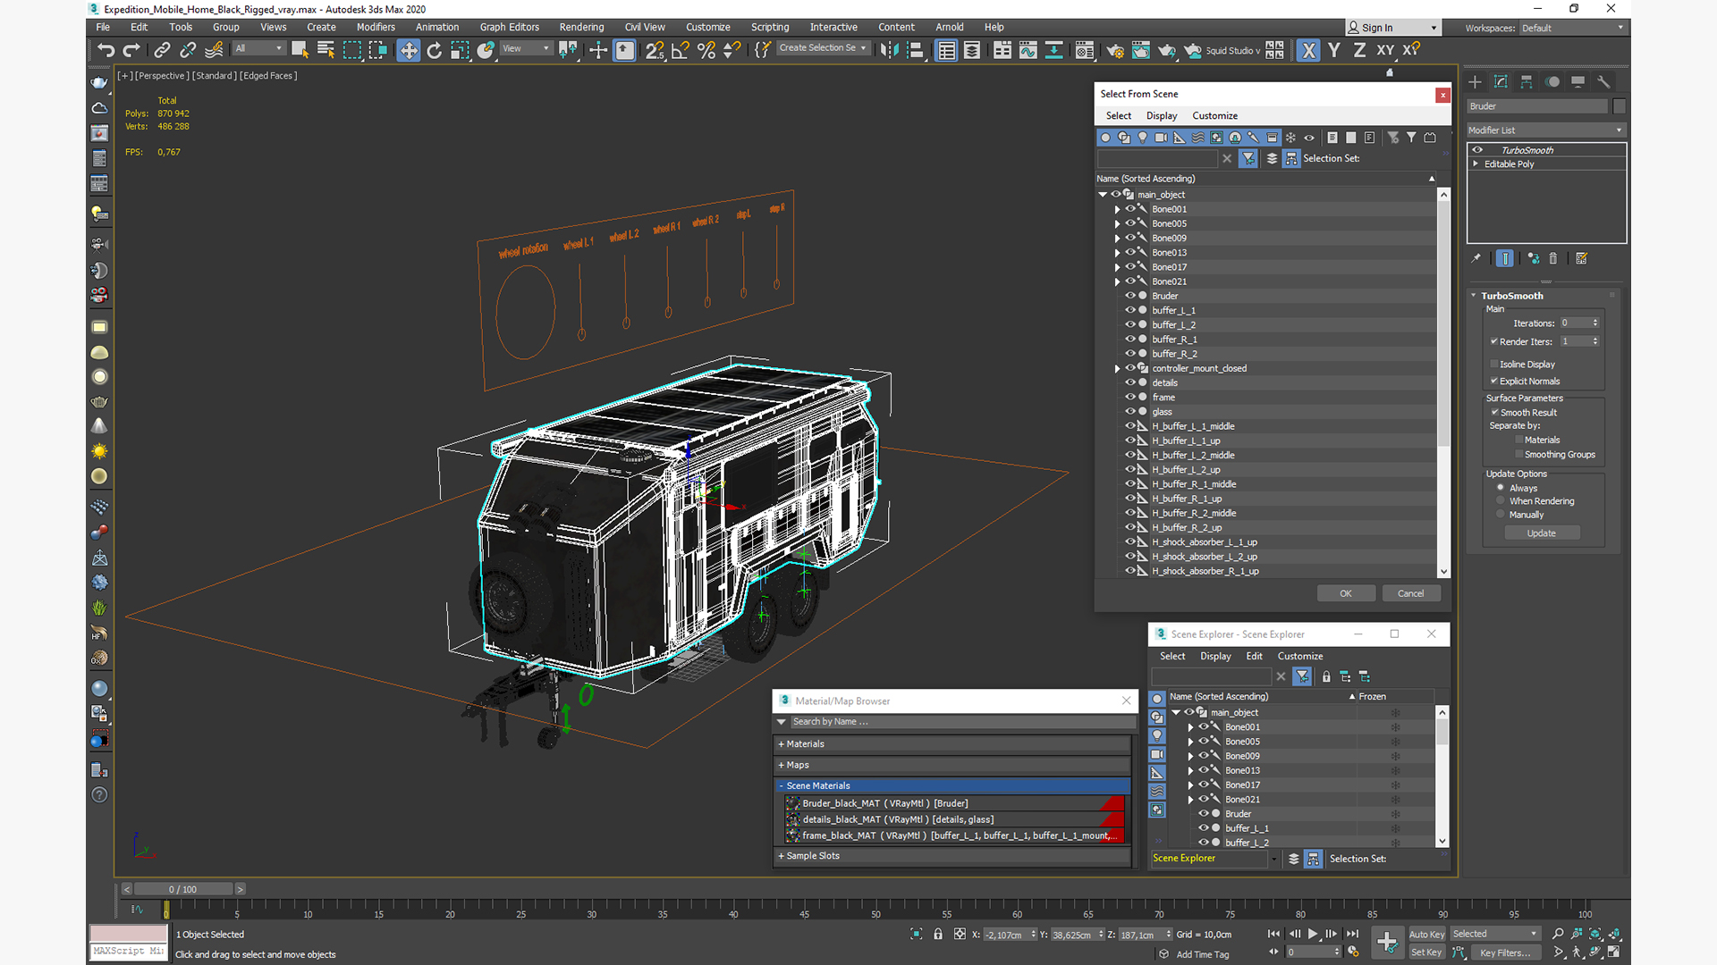The width and height of the screenshot is (1717, 965).
Task: Open the View reference coordinate dropdown
Action: click(x=526, y=48)
